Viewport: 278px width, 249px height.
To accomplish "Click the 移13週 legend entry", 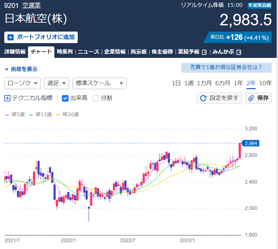I will pos(40,114).
